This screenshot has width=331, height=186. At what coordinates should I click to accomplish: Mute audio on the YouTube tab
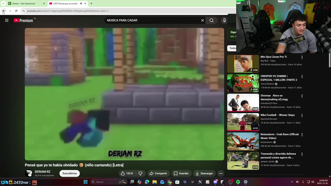tap(81, 4)
